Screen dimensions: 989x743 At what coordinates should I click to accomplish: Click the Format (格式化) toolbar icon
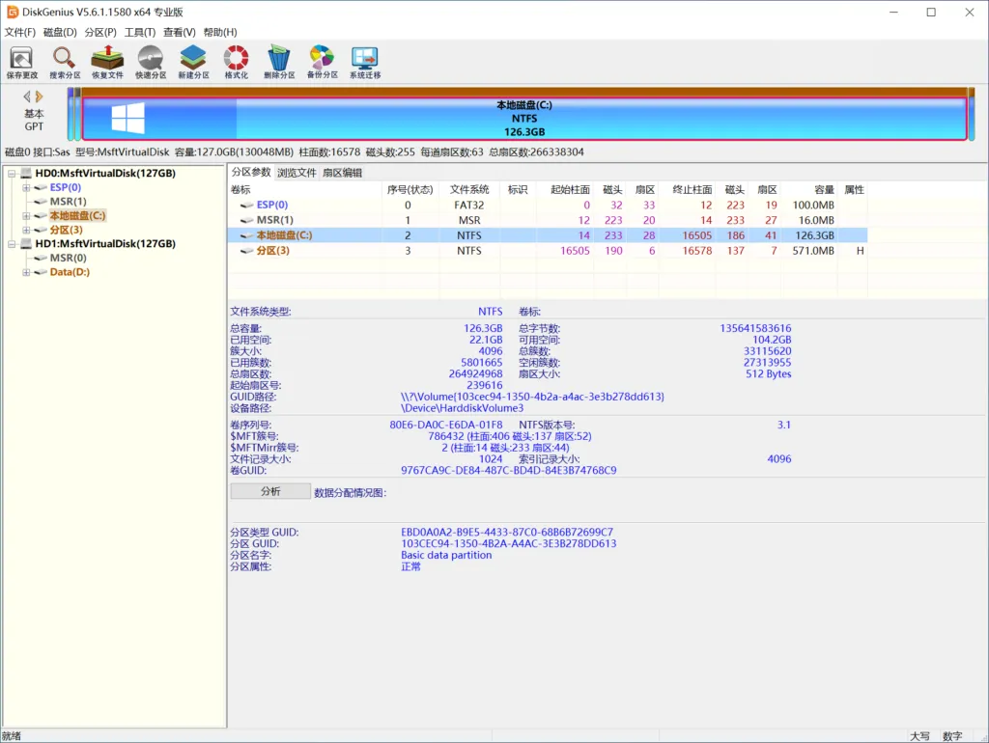click(236, 62)
